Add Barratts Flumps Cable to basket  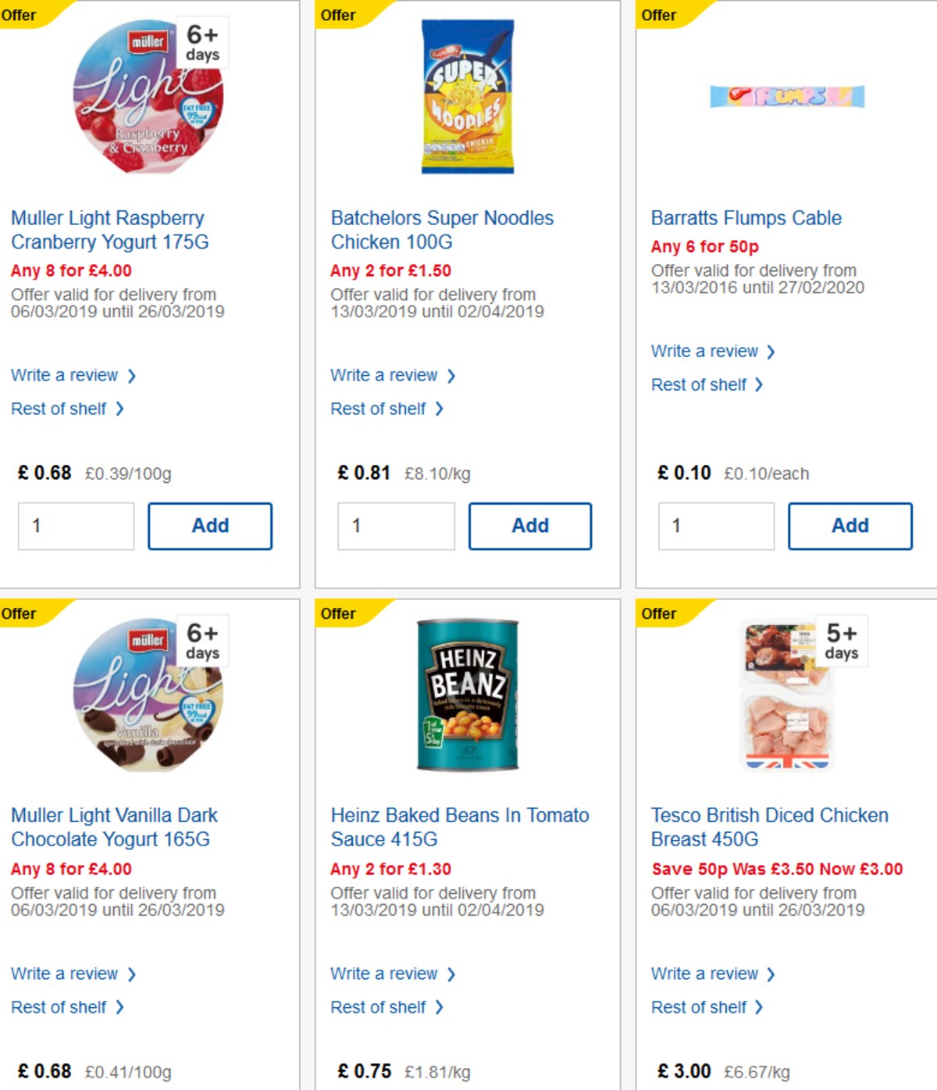(x=850, y=526)
